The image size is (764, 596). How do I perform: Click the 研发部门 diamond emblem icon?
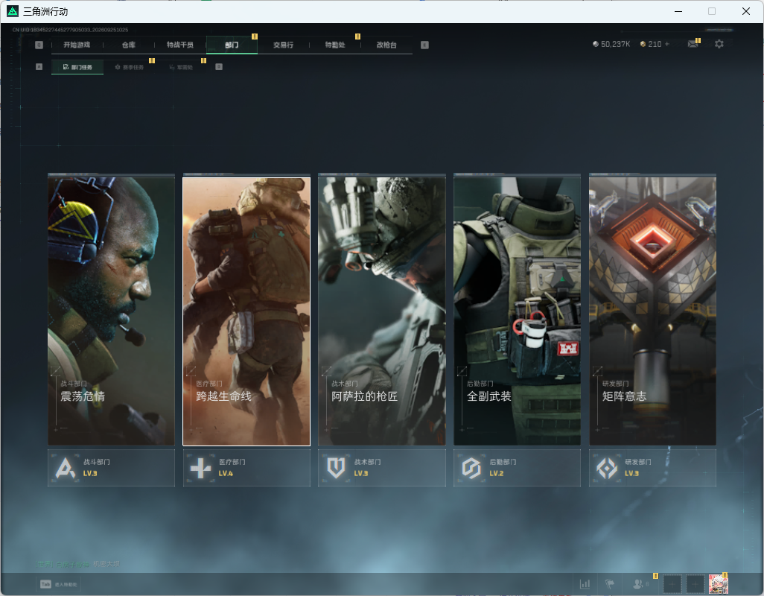click(x=607, y=469)
